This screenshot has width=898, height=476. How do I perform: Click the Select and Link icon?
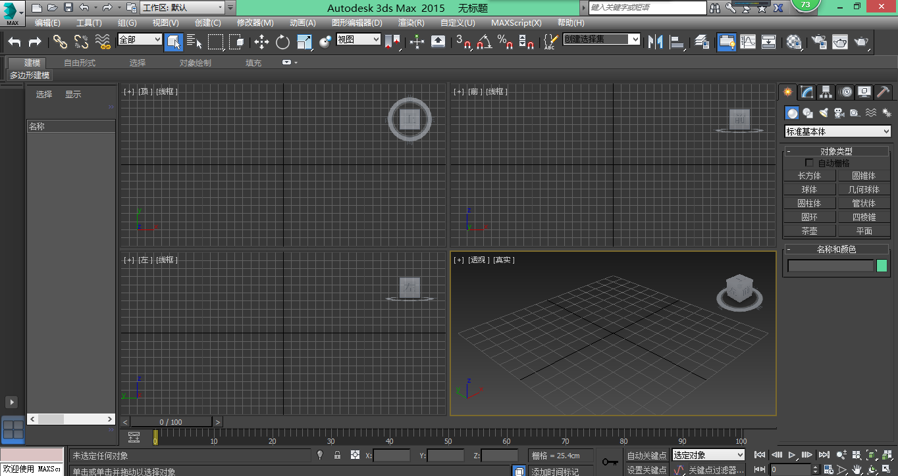60,42
